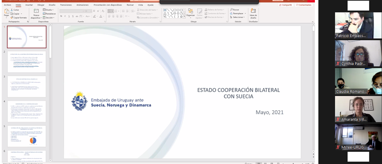
Task: Toggle justify alignment
Action: pos(121,16)
